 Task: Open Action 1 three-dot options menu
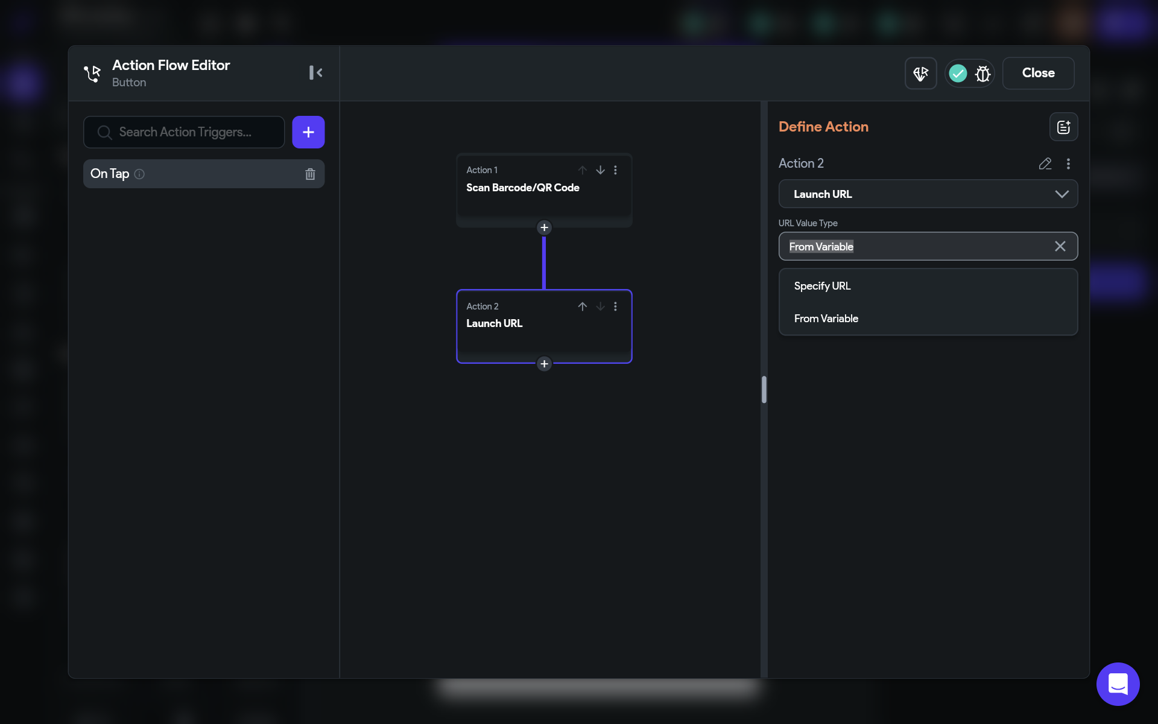coord(615,170)
